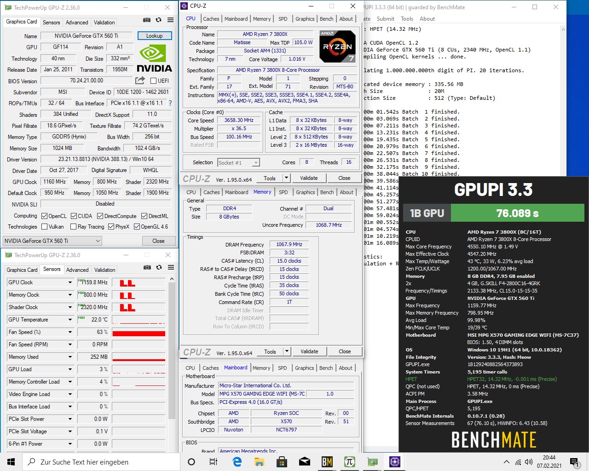Click the refresh icon in the Sensors GPU-Z window

[x=159, y=267]
